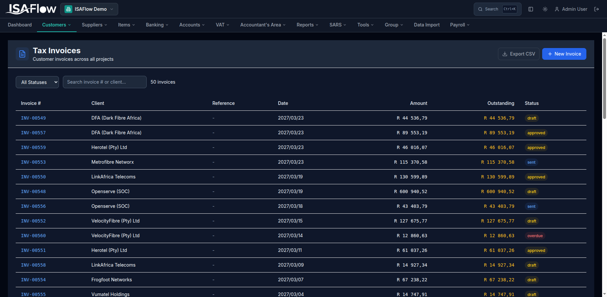Viewport: 607px width, 297px height.
Task: Go to Data Import
Action: click(427, 25)
